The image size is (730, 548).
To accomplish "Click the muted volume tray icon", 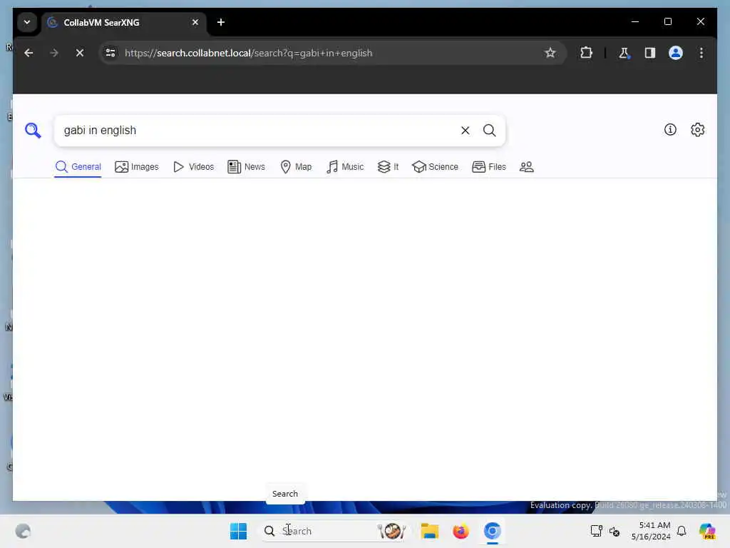I will pos(615,531).
